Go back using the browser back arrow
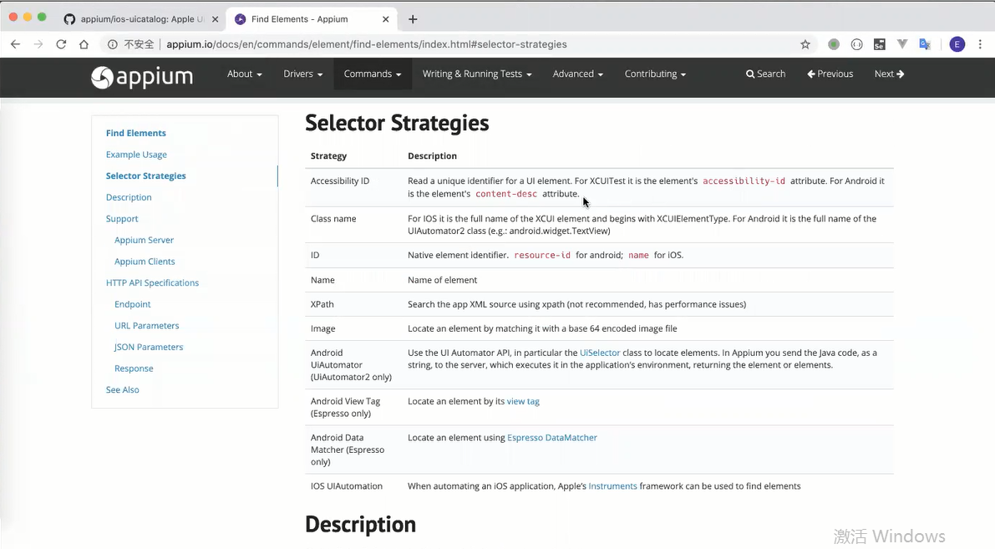This screenshot has width=995, height=549. coord(15,44)
